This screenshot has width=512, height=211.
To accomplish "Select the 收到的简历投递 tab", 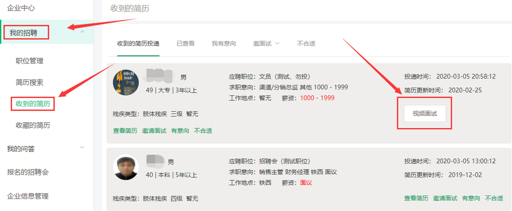I will (138, 44).
